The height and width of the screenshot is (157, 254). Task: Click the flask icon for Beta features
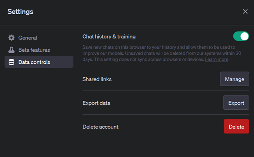[x=12, y=50]
